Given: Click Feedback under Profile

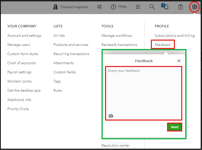Looking at the screenshot, I should pos(163,45).
